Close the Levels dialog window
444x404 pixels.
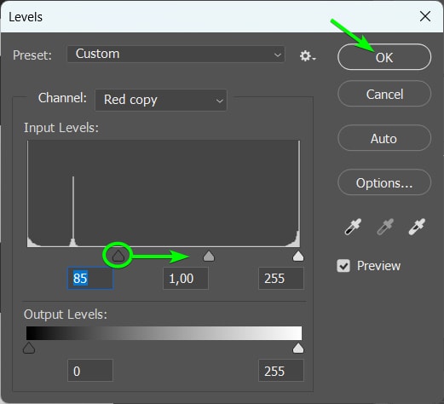coord(425,16)
